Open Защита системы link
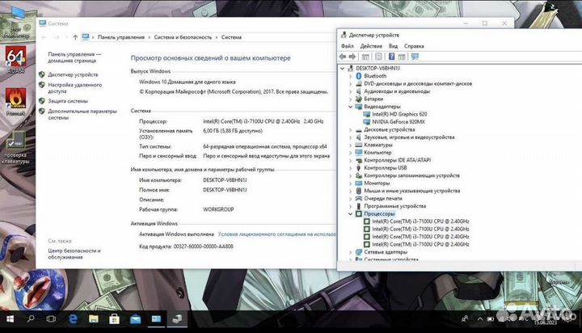582x333 pixels. click(x=68, y=101)
